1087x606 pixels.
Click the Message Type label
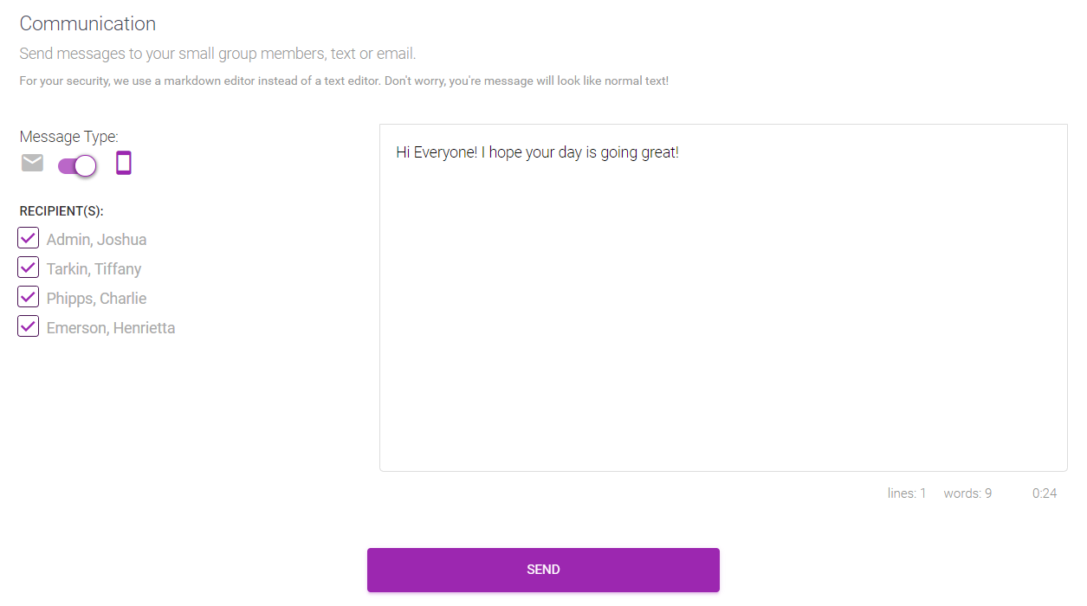click(68, 137)
